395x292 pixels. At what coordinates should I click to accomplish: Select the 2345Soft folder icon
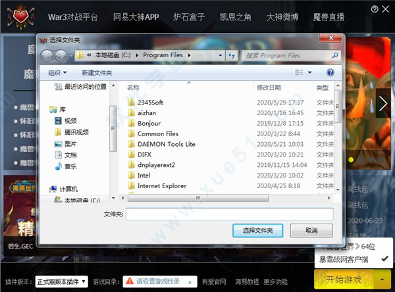[x=131, y=102]
